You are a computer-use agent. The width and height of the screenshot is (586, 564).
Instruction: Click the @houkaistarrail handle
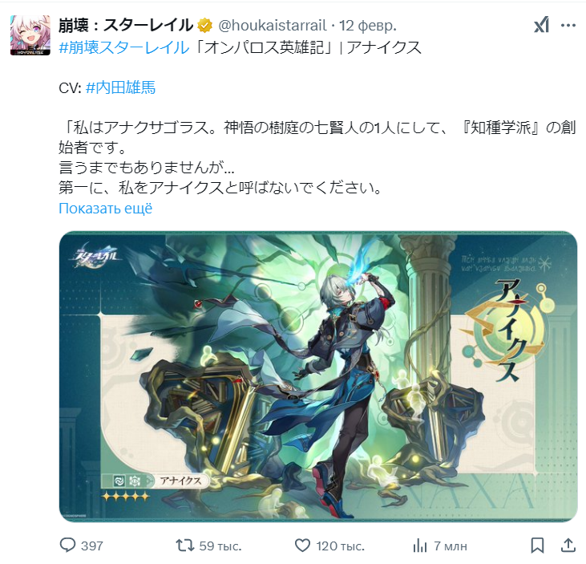point(273,26)
